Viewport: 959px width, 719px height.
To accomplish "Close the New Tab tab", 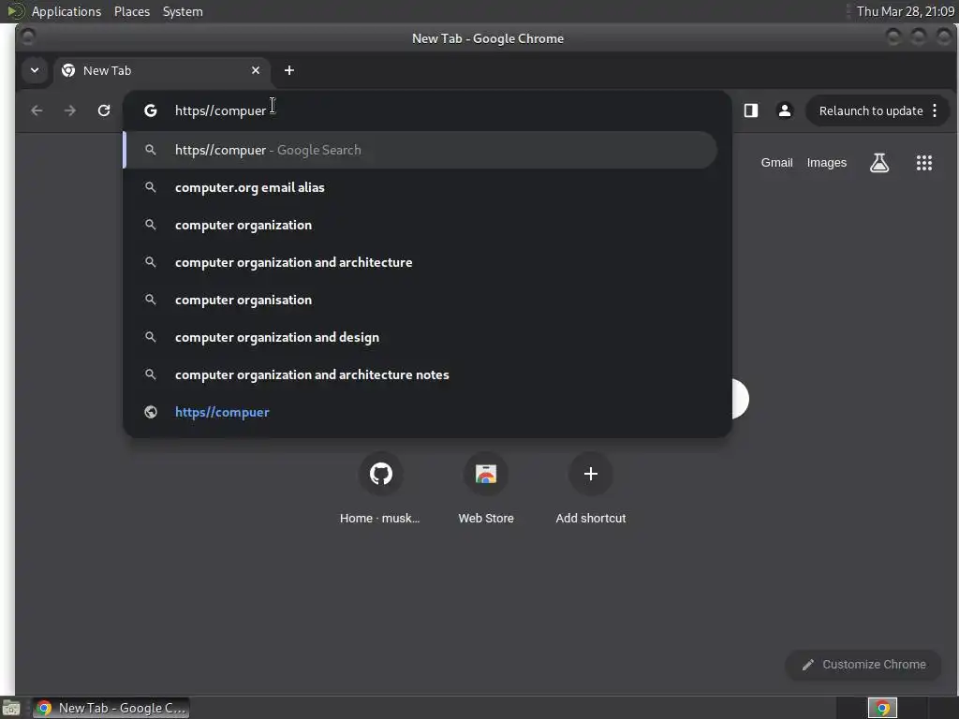I will (x=256, y=70).
